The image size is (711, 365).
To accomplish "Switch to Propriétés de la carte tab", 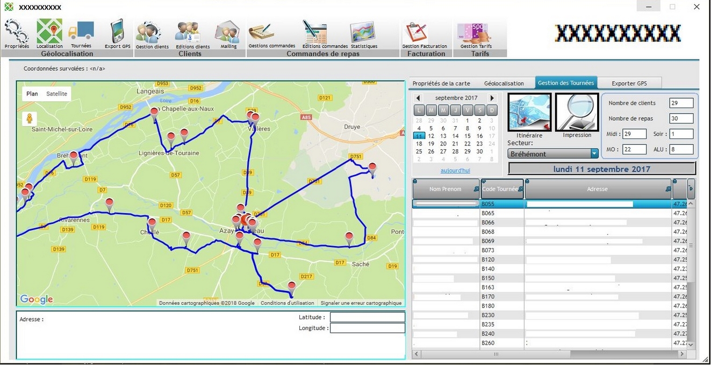I will tap(441, 83).
